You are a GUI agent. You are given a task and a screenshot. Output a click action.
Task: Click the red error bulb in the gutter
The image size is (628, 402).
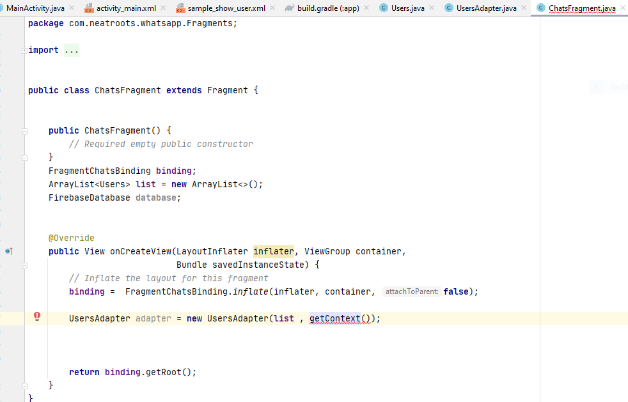pos(37,316)
